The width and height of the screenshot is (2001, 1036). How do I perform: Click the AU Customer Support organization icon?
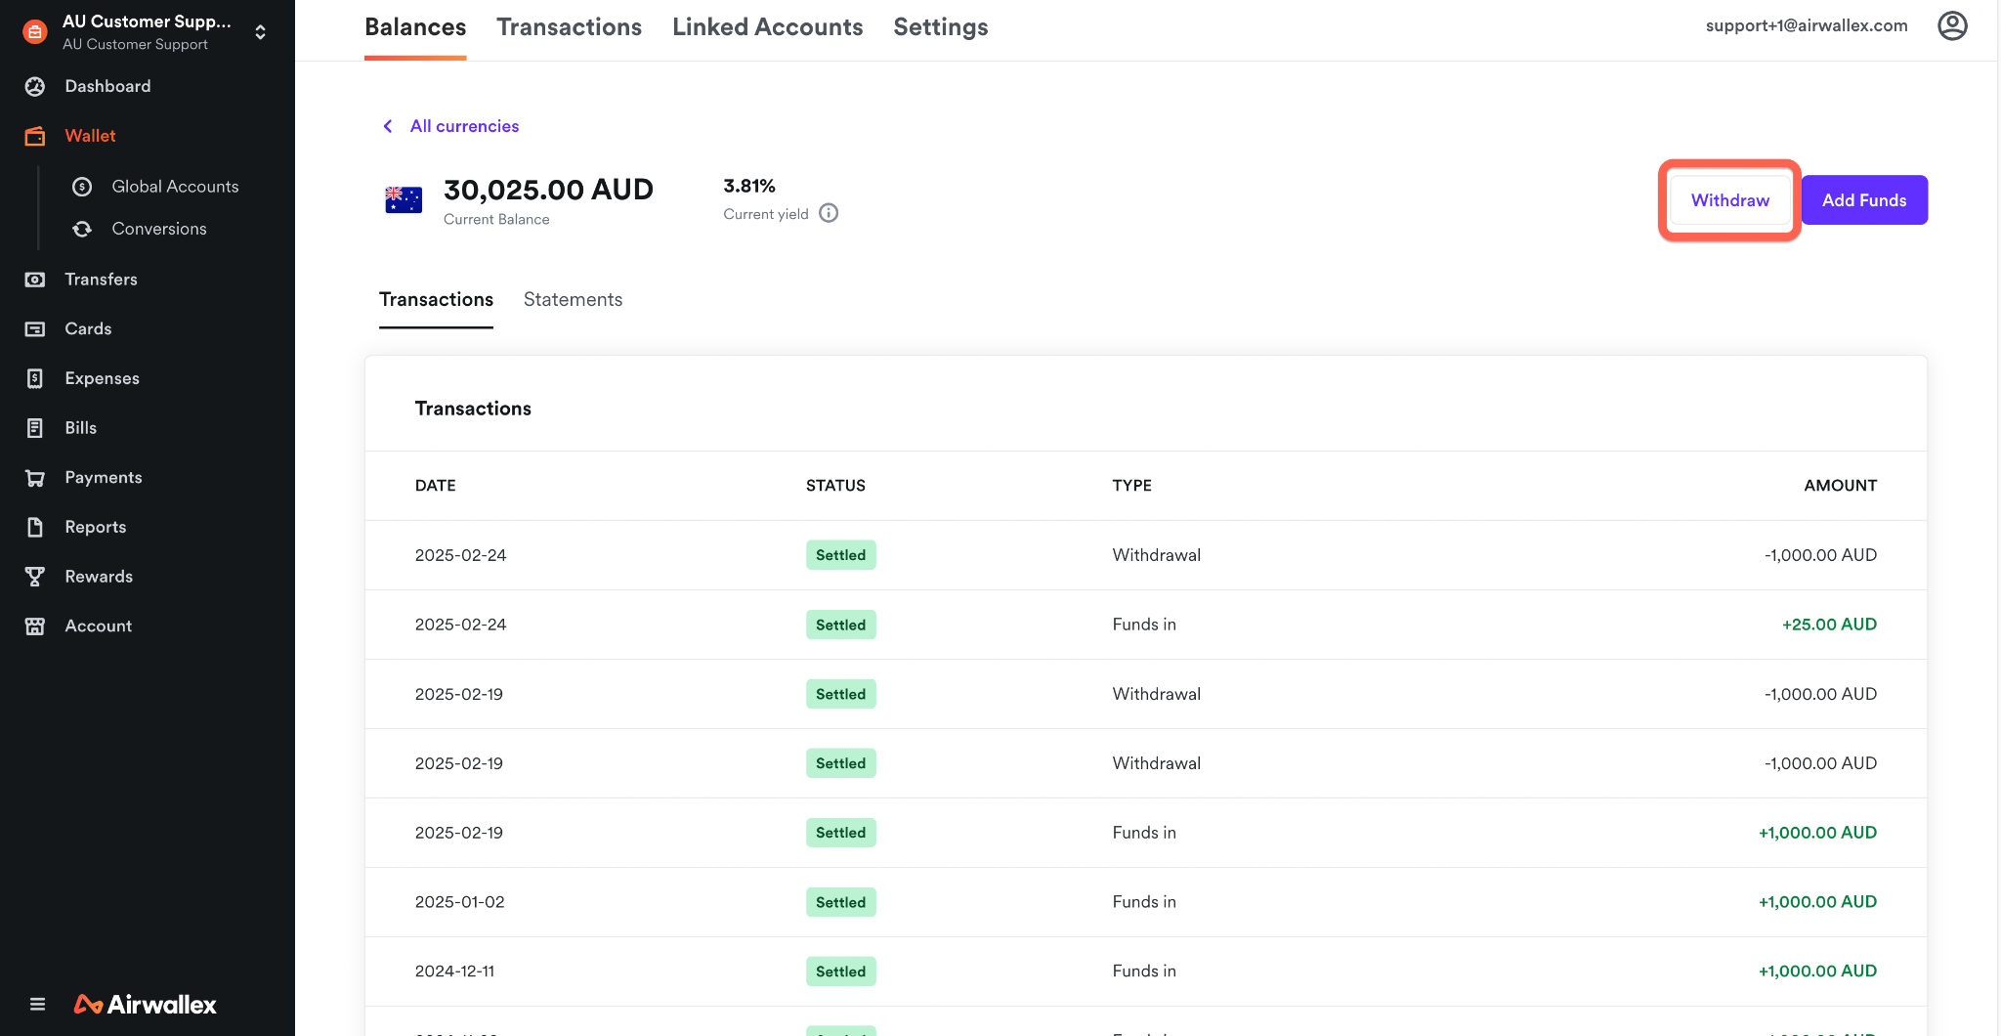click(35, 32)
